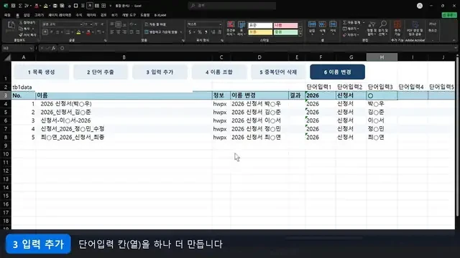Toggle Italic formatting in font group
Viewport: 460px width, 258px height.
(52, 32)
